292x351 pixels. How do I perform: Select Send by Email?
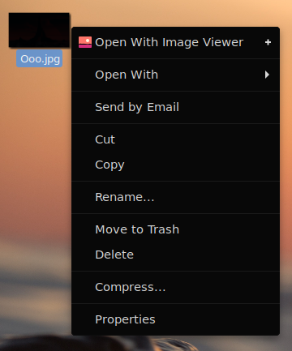click(x=175, y=107)
